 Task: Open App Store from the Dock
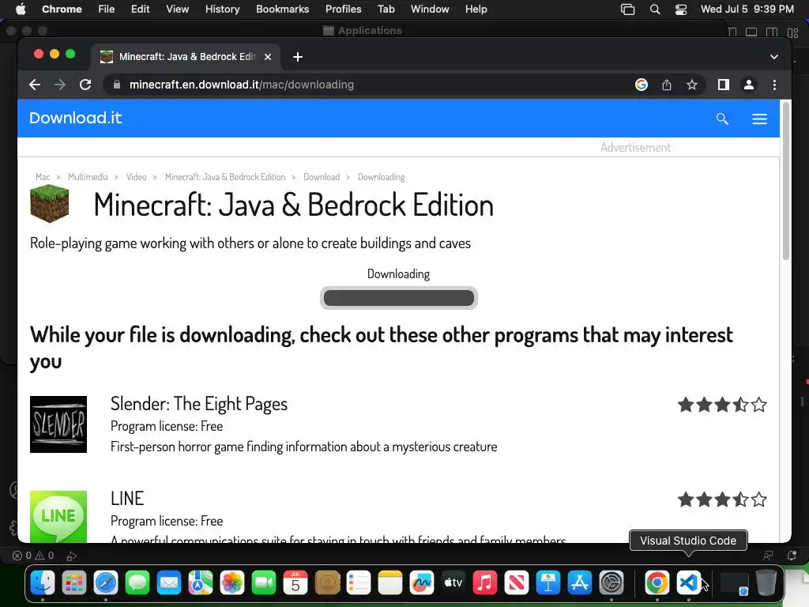(579, 582)
